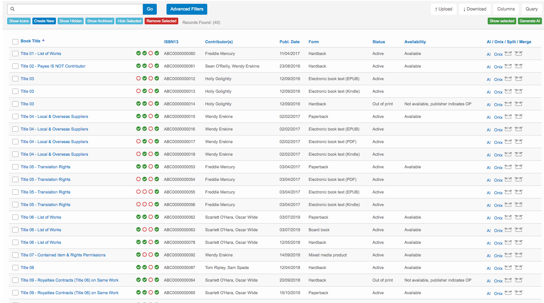Select checkbox for row with ISBN ABC0000000015
The width and height of the screenshot is (544, 303).
[x=15, y=117]
